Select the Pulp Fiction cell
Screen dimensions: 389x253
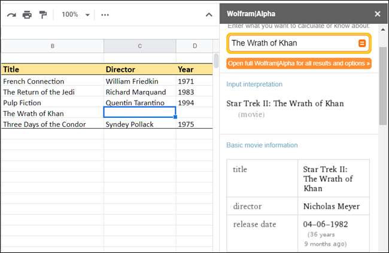(52, 103)
